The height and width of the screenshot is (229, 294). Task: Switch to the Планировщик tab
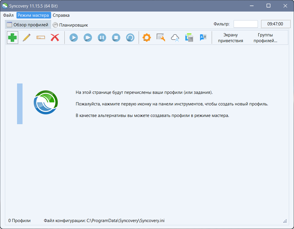click(70, 25)
